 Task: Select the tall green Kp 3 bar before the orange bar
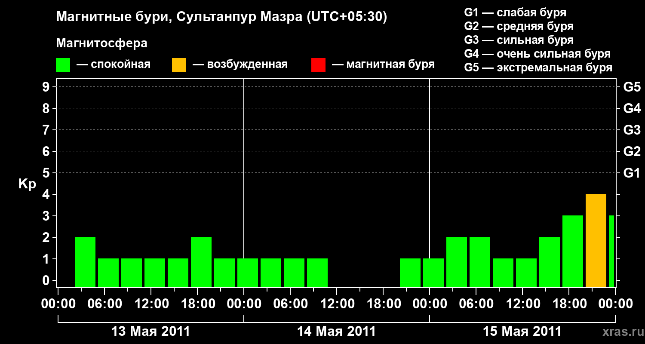click(x=573, y=252)
